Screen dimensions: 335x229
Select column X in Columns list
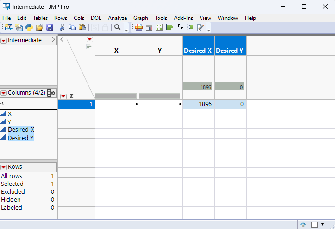coord(10,114)
